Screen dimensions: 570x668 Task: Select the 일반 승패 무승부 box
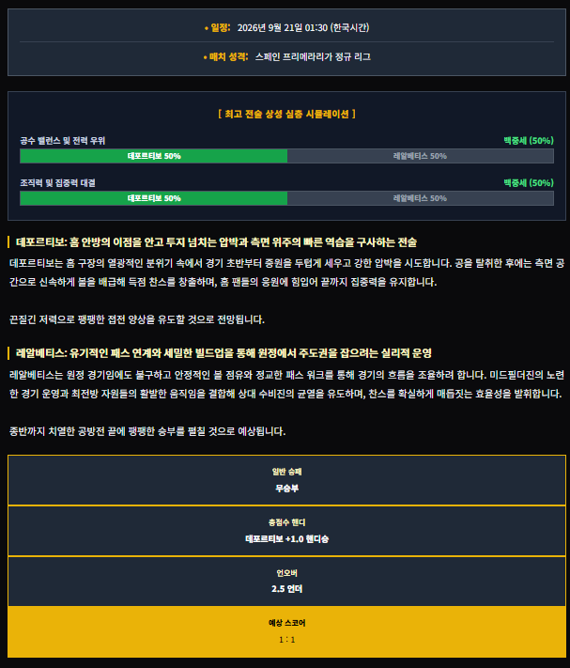(x=287, y=480)
